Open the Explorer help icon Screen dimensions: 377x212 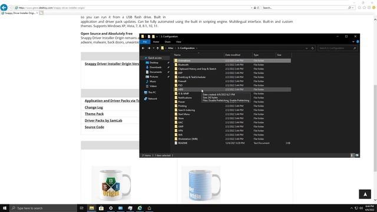coord(358,42)
